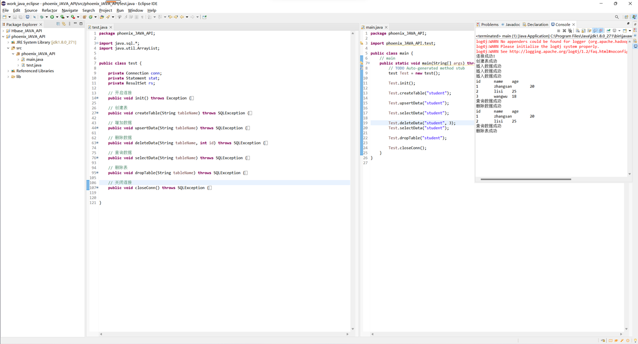Open the Navigate menu
This screenshot has height=344, width=638.
coord(70,10)
